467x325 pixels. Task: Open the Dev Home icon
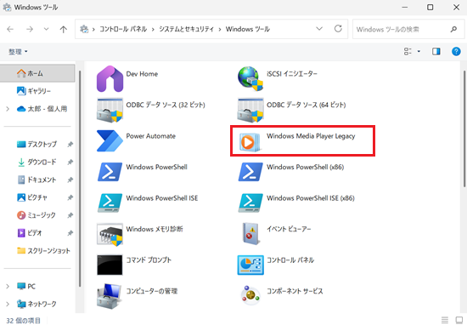pos(110,79)
